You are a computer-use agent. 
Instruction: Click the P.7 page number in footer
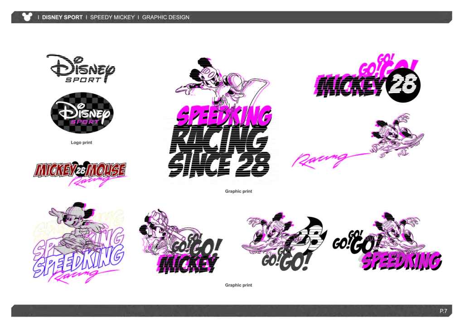coord(443,311)
